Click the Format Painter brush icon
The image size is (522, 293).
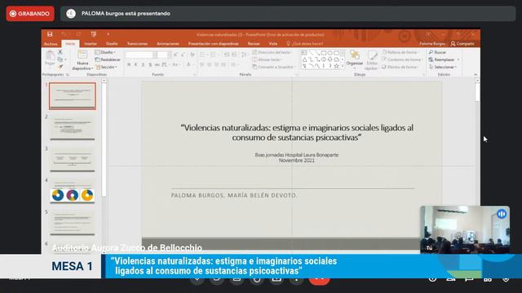tap(60, 67)
